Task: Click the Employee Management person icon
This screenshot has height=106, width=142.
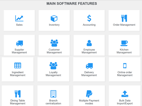Action: [89, 43]
